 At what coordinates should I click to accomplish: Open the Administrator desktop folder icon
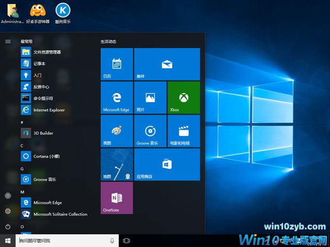tap(12, 13)
